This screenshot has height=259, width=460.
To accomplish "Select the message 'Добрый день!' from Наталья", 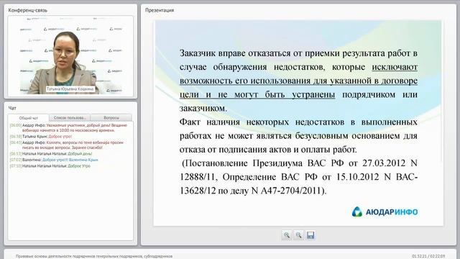I will click(50, 153).
